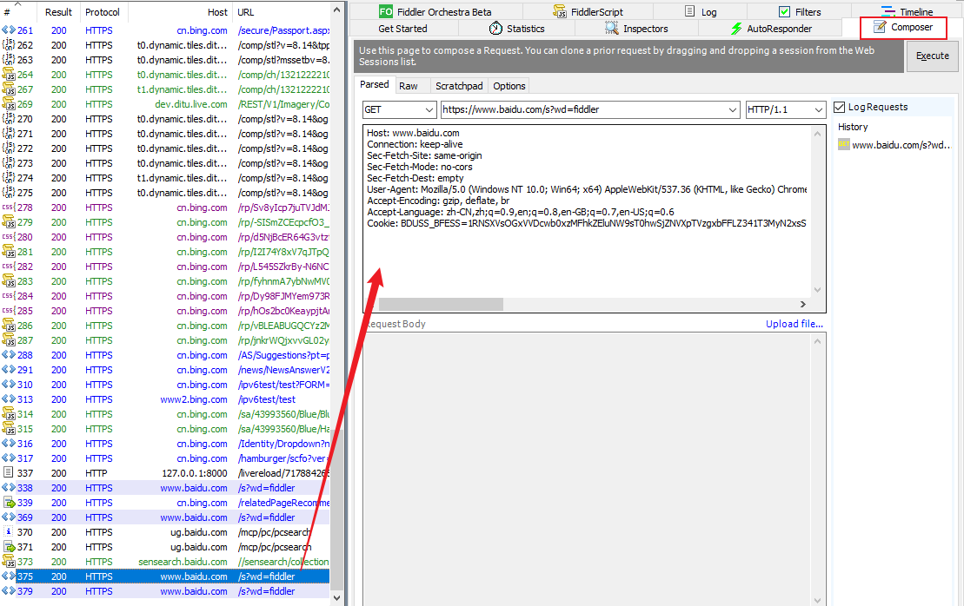Image resolution: width=964 pixels, height=606 pixels.
Task: Toggle the Log Requests checkbox
Action: click(839, 107)
